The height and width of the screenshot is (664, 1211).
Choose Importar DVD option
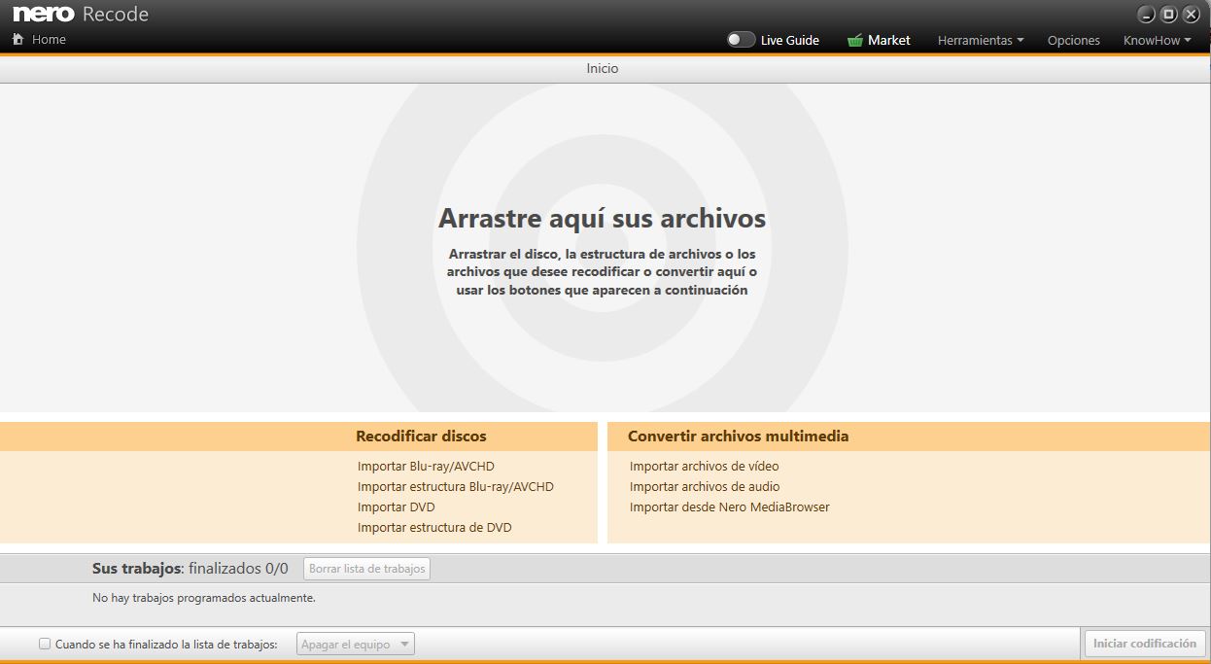396,507
